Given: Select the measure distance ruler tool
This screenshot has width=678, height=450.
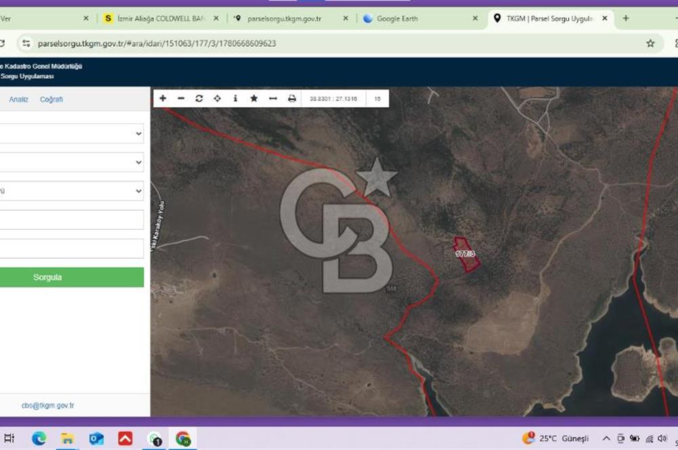Looking at the screenshot, I should (x=273, y=98).
